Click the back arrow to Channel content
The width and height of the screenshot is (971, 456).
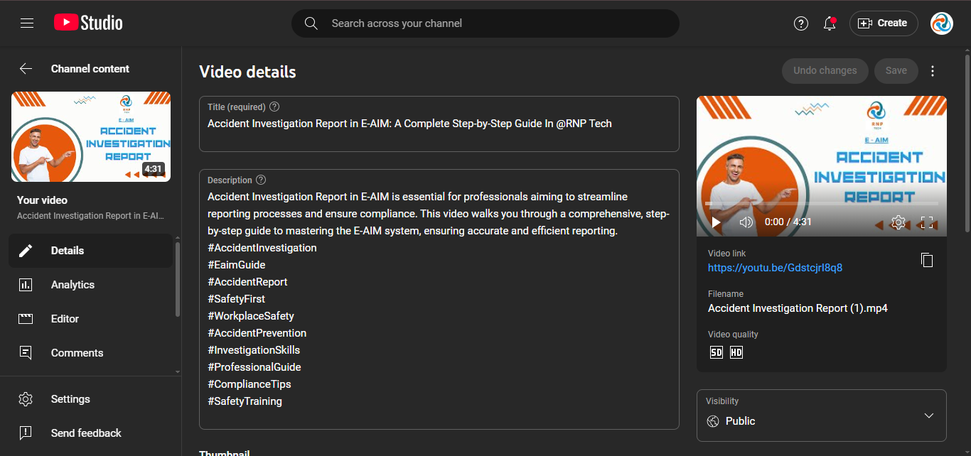(26, 69)
